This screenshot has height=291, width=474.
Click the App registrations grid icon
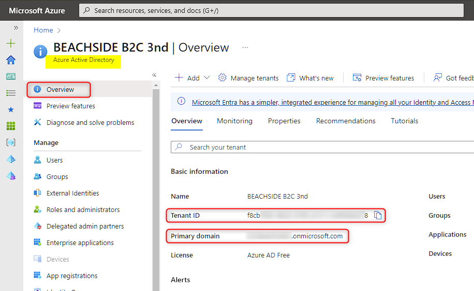tap(37, 276)
